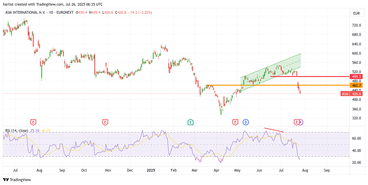
Task: Click the "hartist created with TradingView.com" caption
Action: point(33,4)
